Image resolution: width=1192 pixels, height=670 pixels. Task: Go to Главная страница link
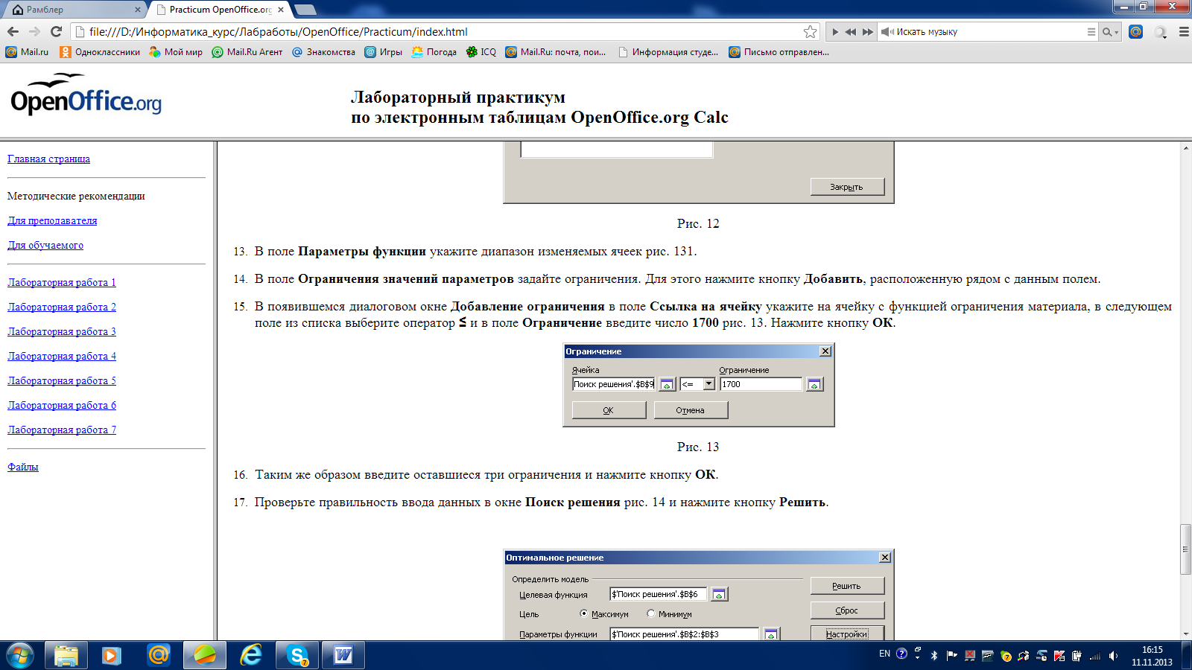click(48, 159)
